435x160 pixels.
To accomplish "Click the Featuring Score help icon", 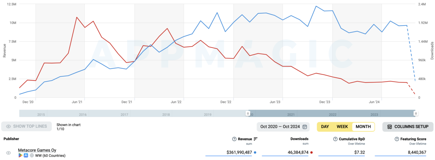I will 397,139.
